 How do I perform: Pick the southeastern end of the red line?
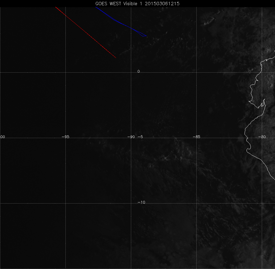point(116,57)
